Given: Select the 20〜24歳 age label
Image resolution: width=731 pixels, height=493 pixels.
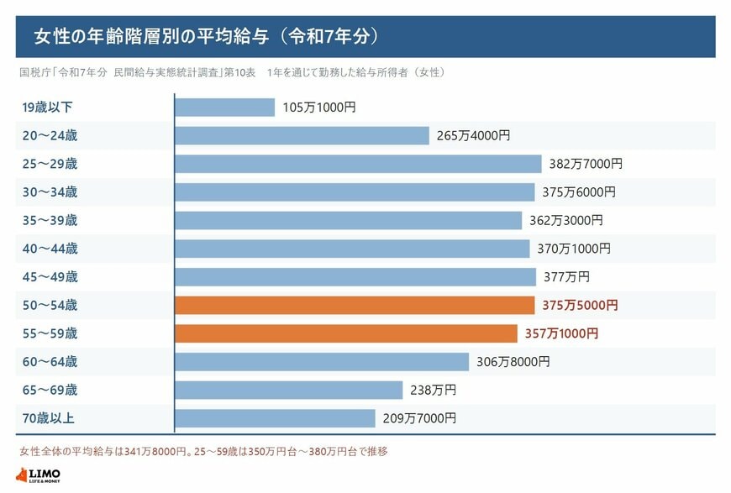Looking at the screenshot, I should click(x=50, y=135).
